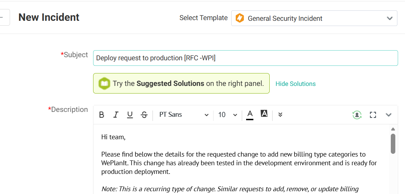Image resolution: width=405 pixels, height=194 pixels.
Task: Expand the description editor to fullscreen
Action: click(373, 115)
